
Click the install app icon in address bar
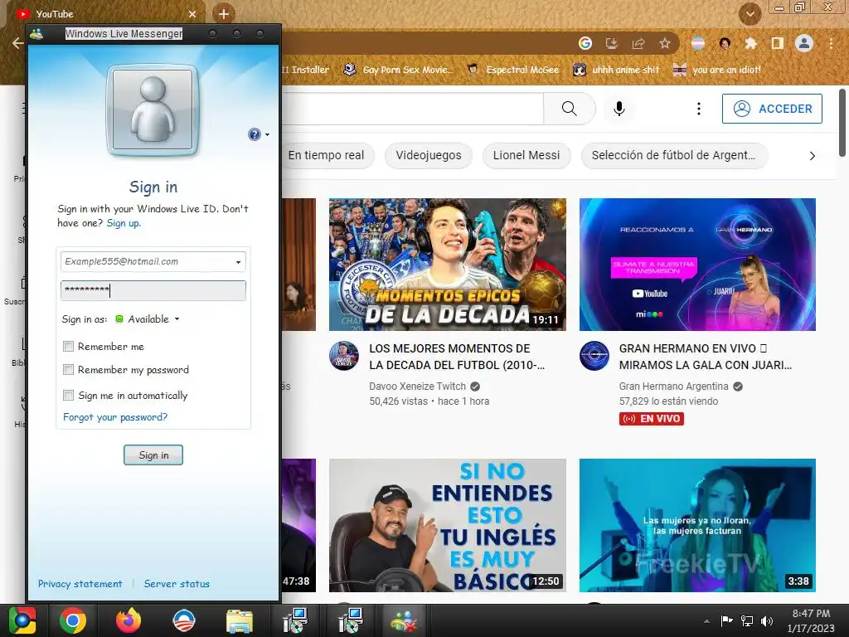[612, 43]
